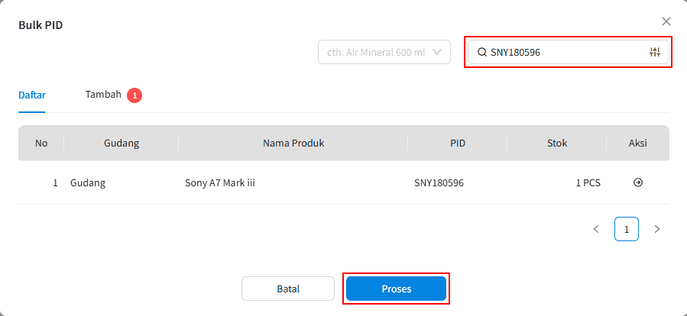Open the product dropdown chevron
Image resolution: width=687 pixels, height=316 pixels.
[x=437, y=52]
